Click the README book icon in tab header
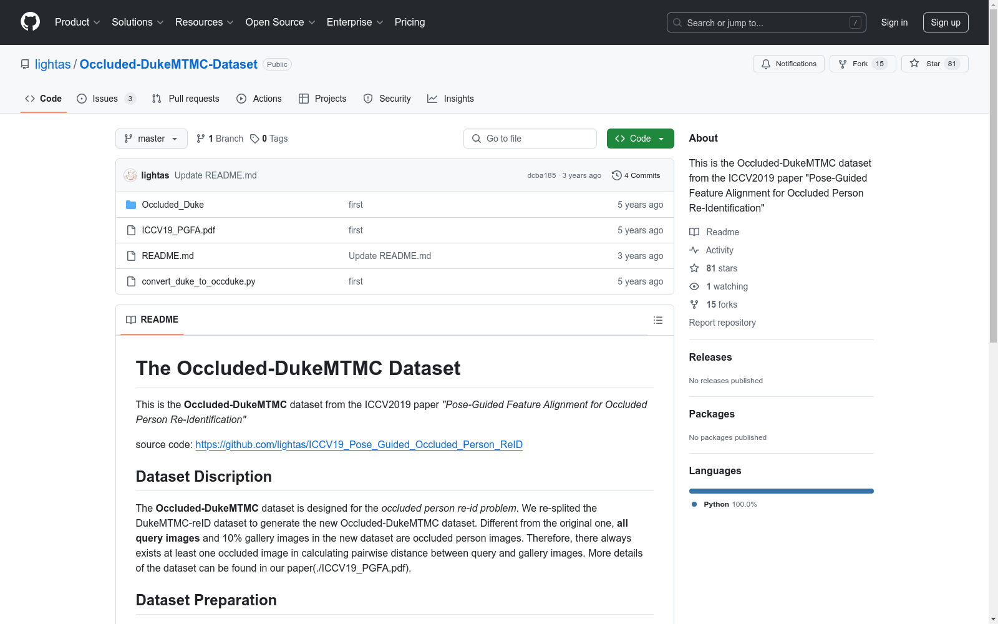 click(x=131, y=319)
